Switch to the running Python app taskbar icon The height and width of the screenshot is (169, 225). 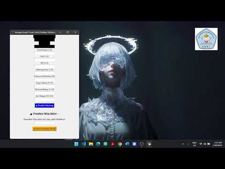point(149,144)
